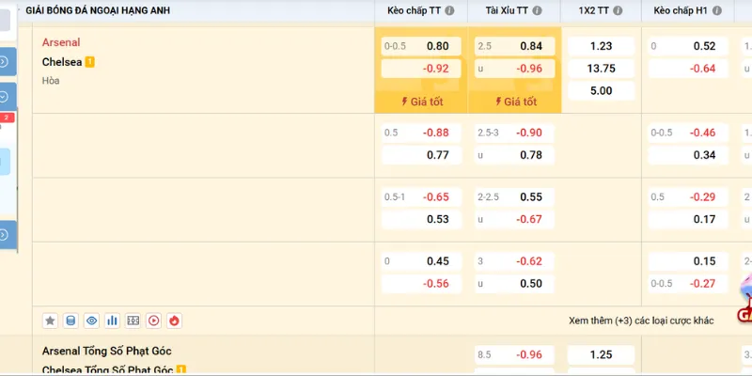
Task: Pick 0.17 first-half handicap odds
Action: point(688,219)
